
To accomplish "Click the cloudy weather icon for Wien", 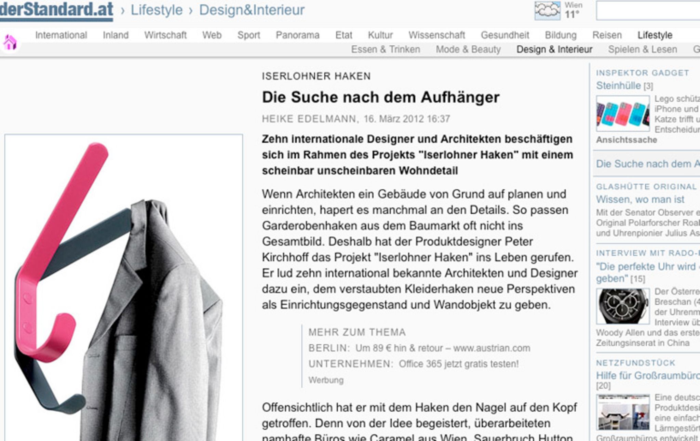I will click(547, 11).
